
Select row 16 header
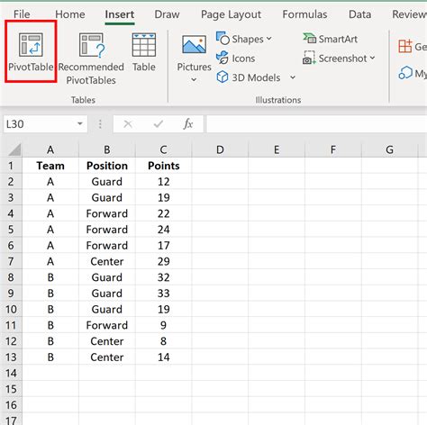tap(11, 405)
